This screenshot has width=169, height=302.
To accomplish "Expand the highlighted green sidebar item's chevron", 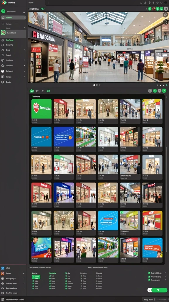I will point(24,17).
